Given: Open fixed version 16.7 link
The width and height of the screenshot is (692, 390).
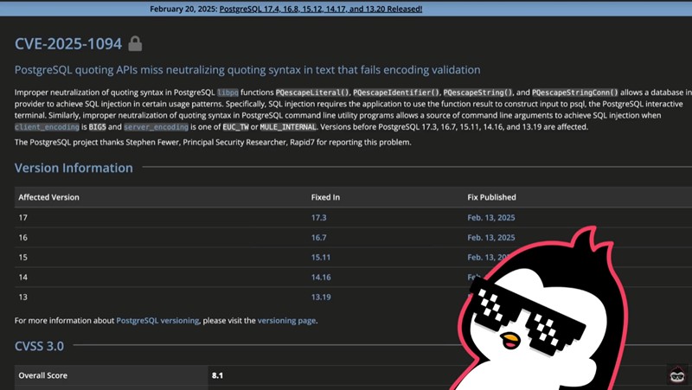Looking at the screenshot, I should 318,237.
